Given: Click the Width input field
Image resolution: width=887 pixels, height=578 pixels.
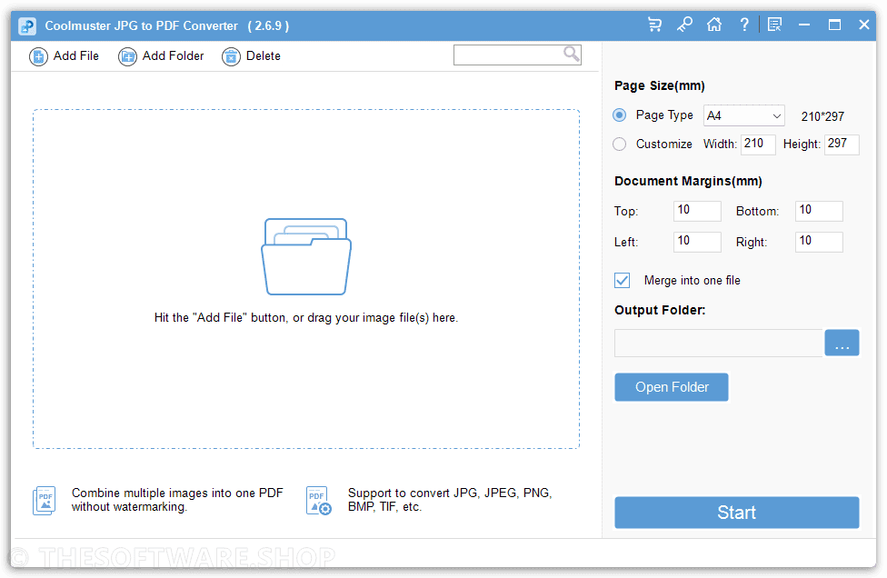Looking at the screenshot, I should point(758,144).
